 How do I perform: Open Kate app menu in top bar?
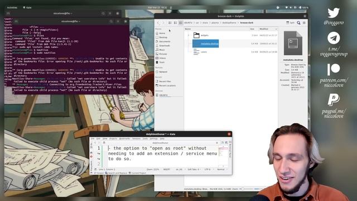click(27, 7)
